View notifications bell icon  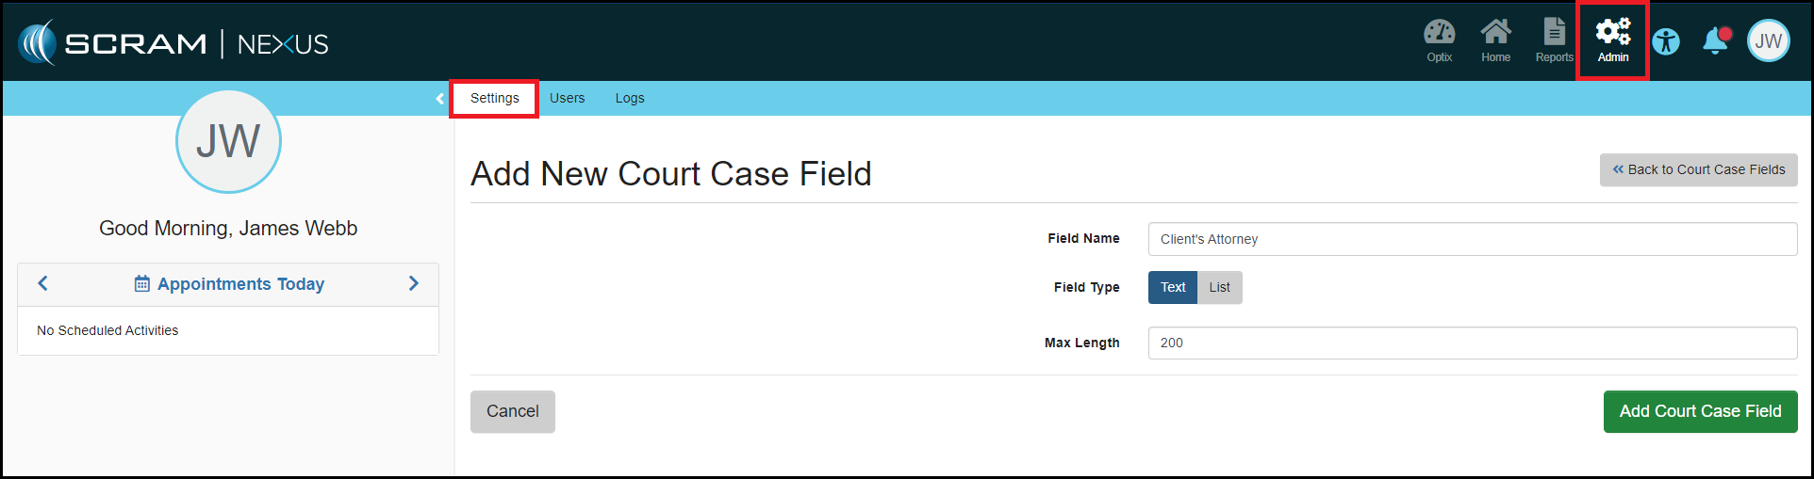(1716, 41)
